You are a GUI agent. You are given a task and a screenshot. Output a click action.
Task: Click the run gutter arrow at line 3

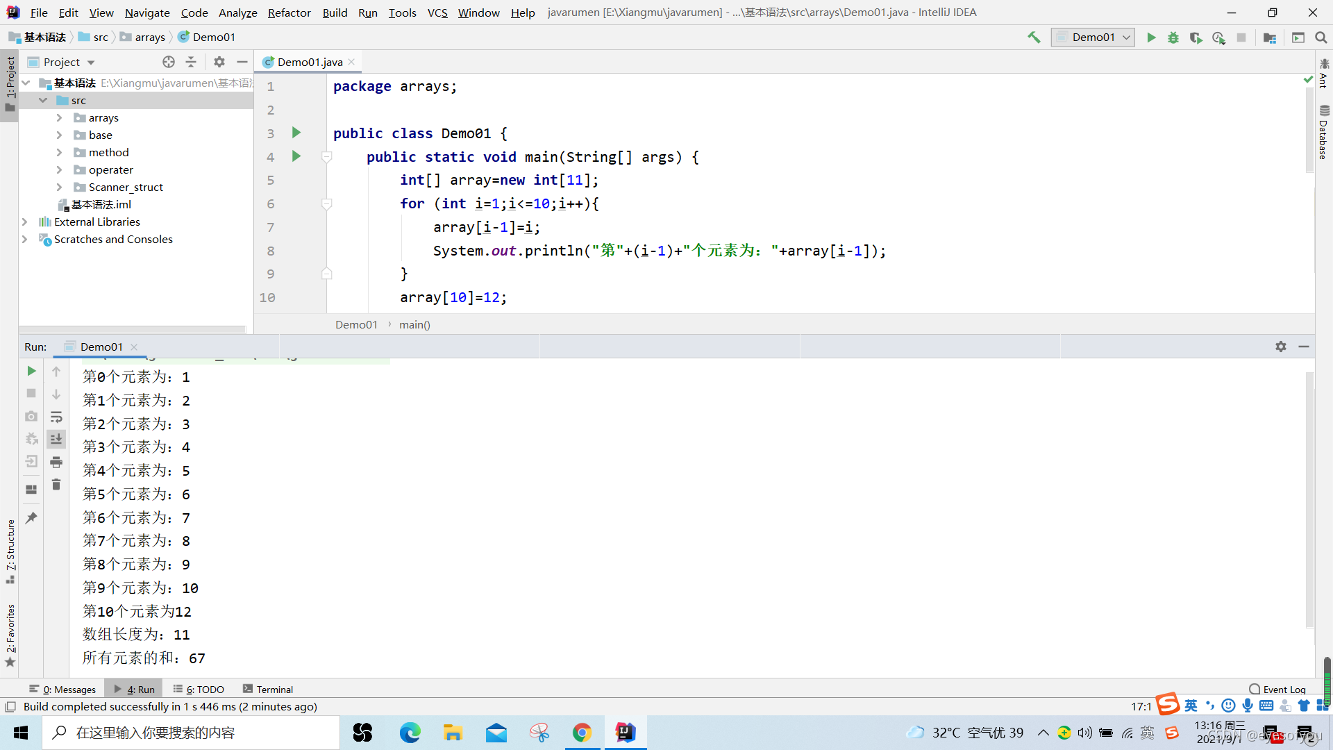[296, 133]
